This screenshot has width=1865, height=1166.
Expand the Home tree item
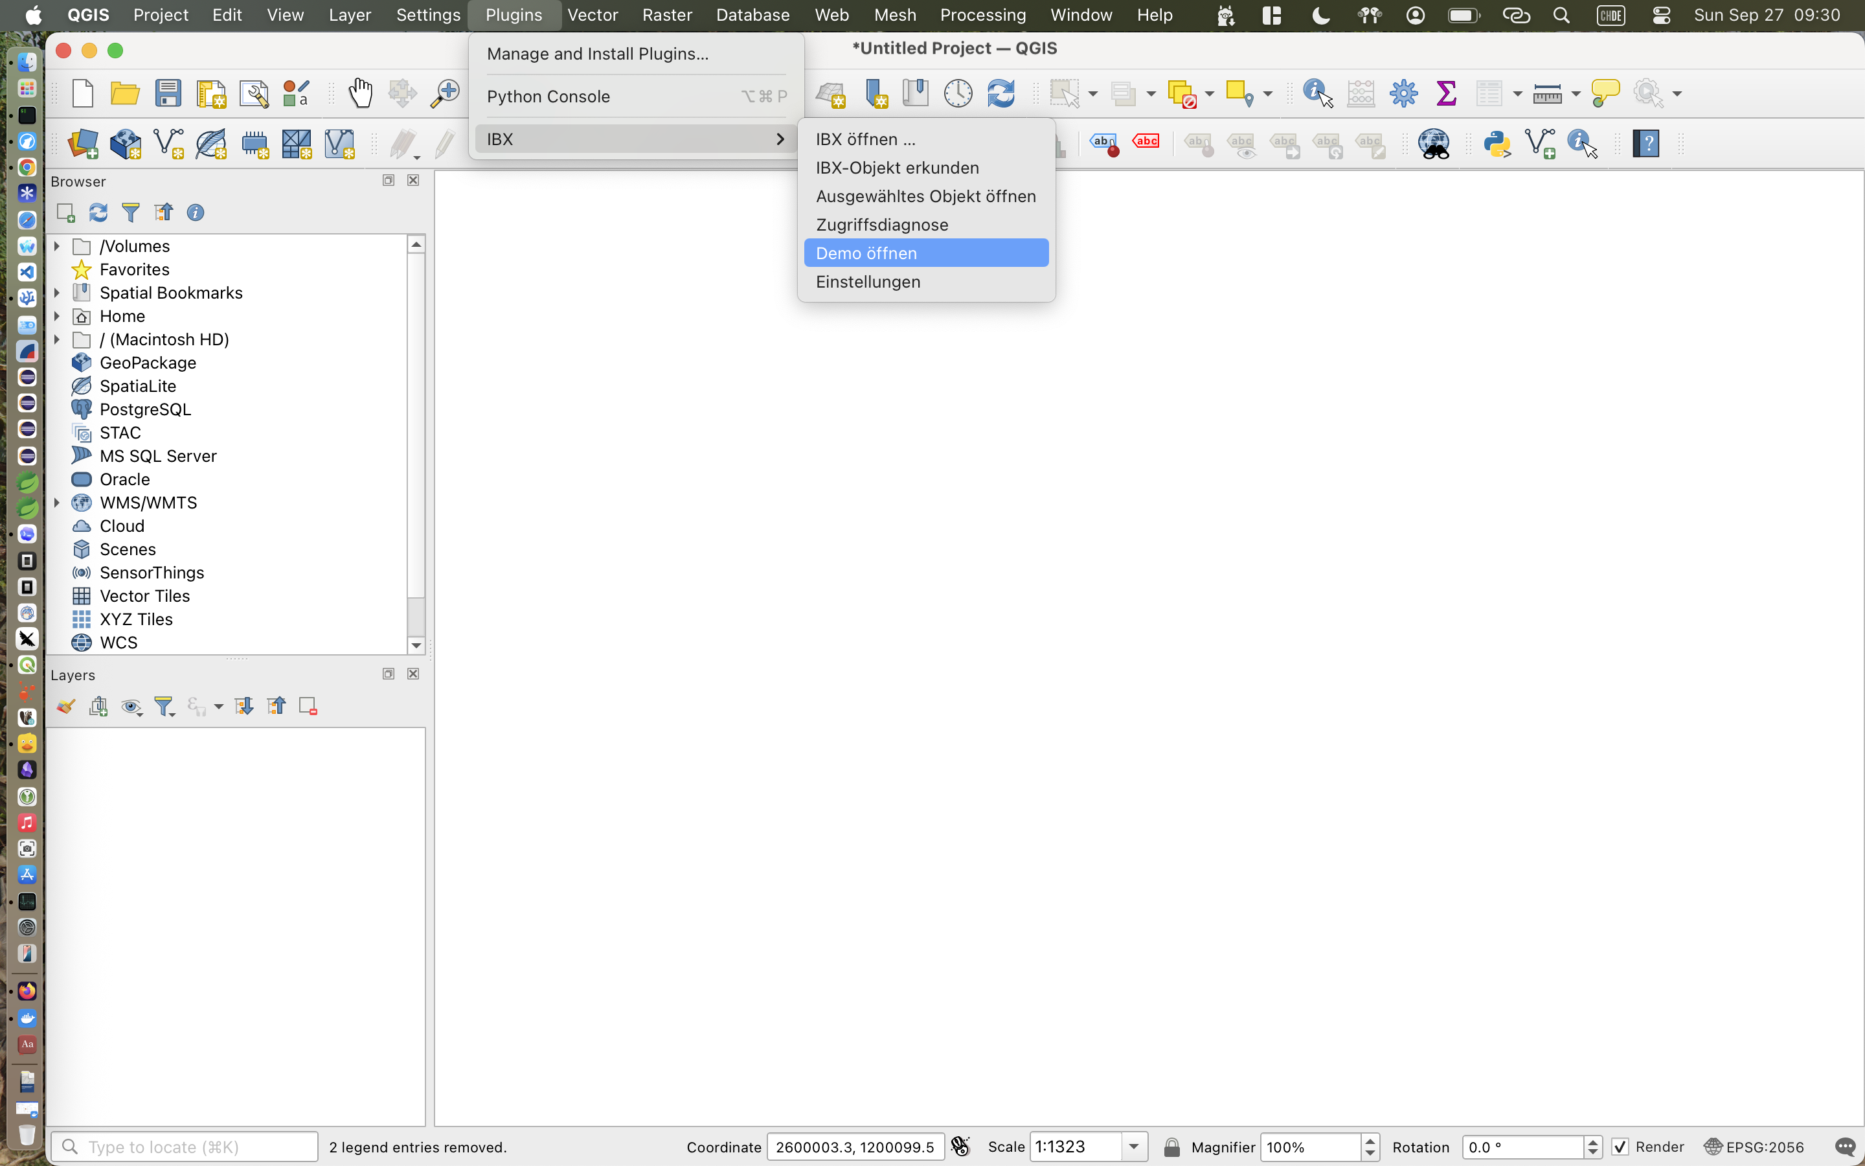57,316
